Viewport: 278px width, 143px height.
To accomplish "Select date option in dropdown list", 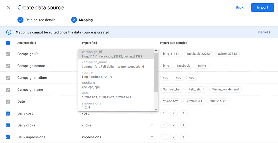I will point(116,95).
